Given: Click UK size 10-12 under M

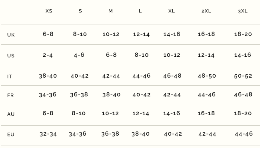Looking at the screenshot, I should (111, 34).
